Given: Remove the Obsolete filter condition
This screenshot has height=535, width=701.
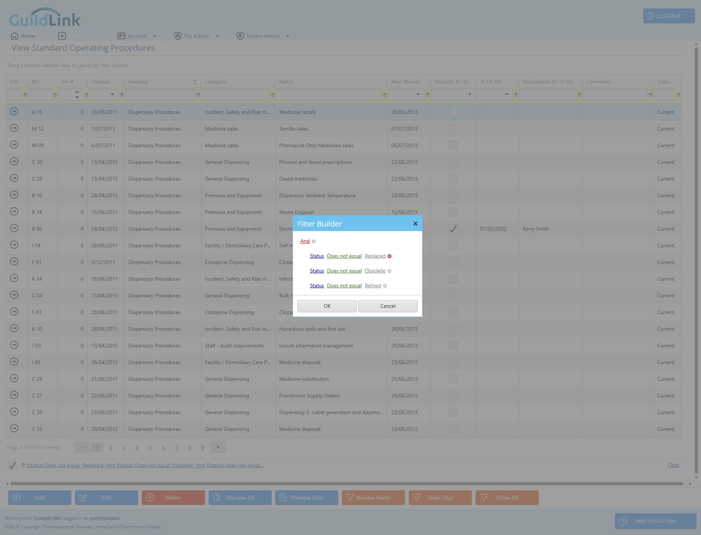Looking at the screenshot, I should tap(389, 271).
